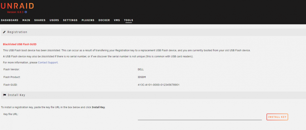Click the Flash Vendor label

[x=12, y=69]
